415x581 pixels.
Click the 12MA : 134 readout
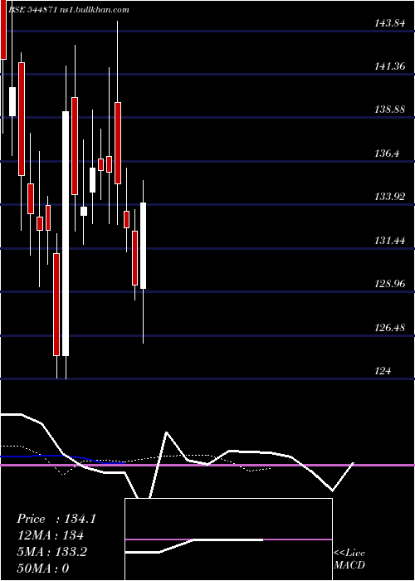[51, 535]
